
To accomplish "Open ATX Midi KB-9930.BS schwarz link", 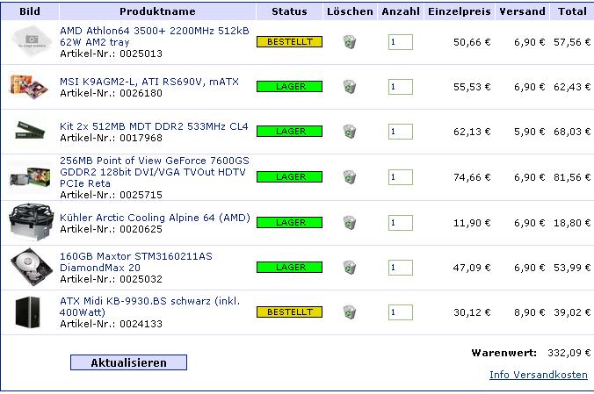I will 150,306.
